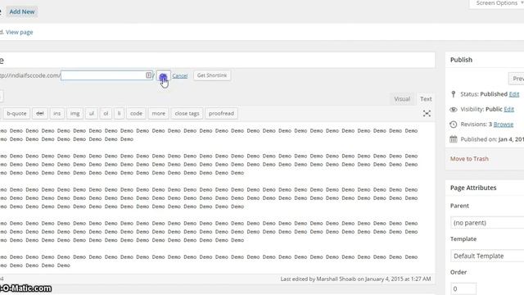Switch to the Visual editor tab
The width and height of the screenshot is (524, 295).
coord(402,99)
